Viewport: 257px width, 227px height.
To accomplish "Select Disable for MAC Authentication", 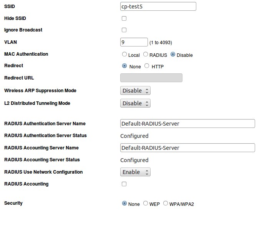I will coord(173,55).
